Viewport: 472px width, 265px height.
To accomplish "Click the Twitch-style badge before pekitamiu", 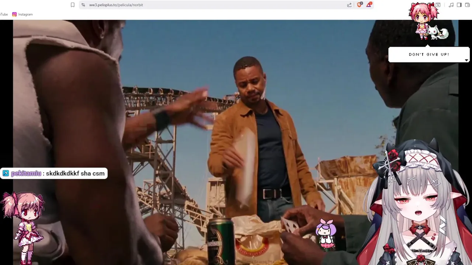I will [x=6, y=173].
